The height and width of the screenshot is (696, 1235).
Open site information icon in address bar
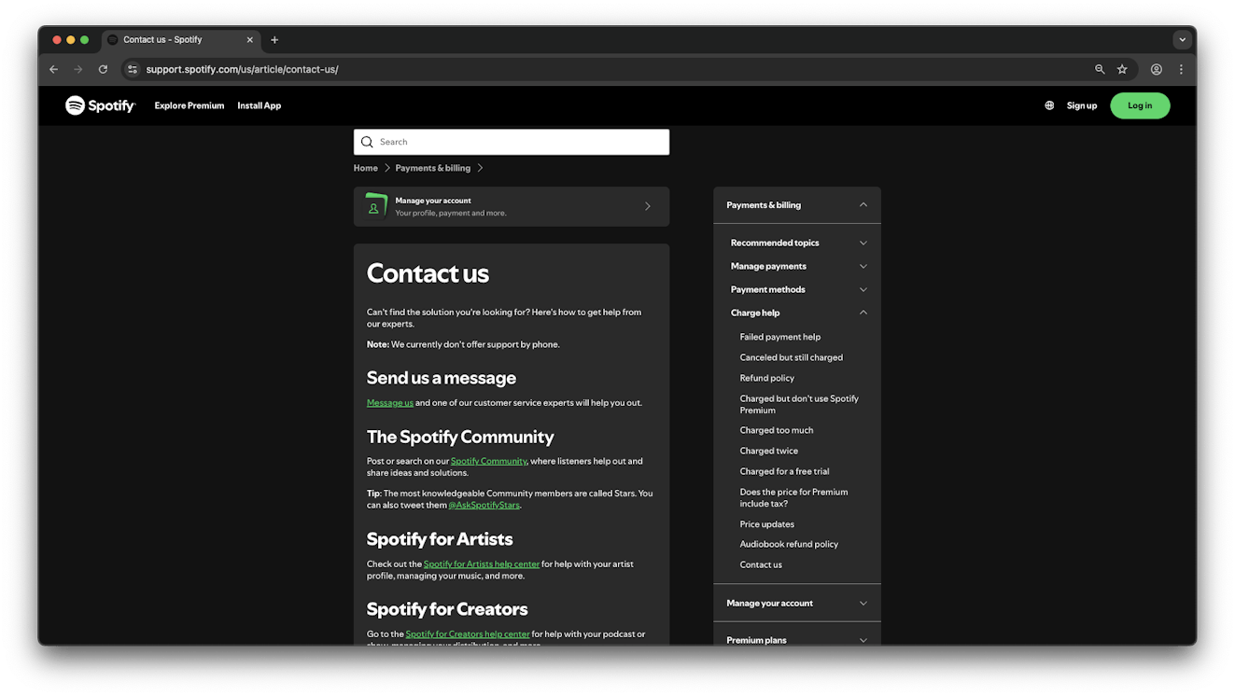point(133,69)
